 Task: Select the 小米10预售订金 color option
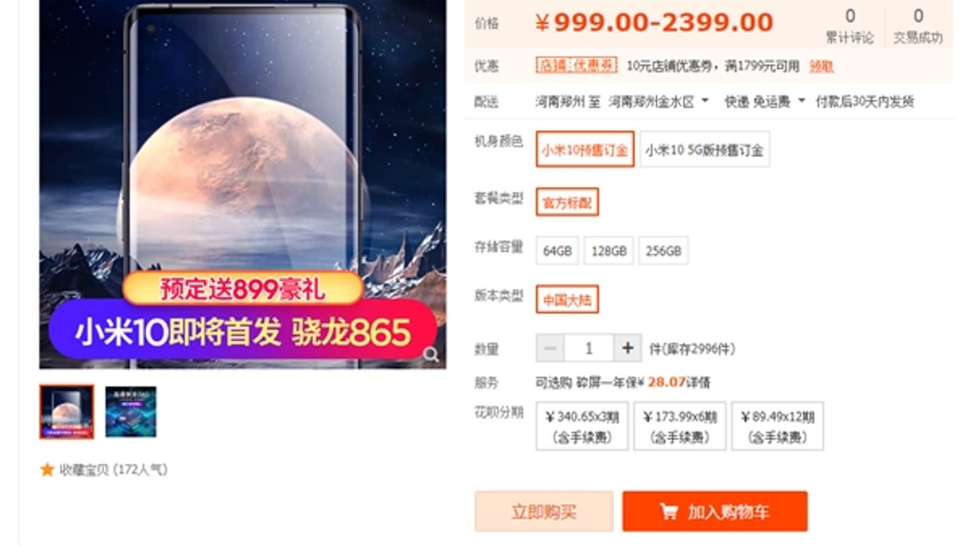(585, 149)
